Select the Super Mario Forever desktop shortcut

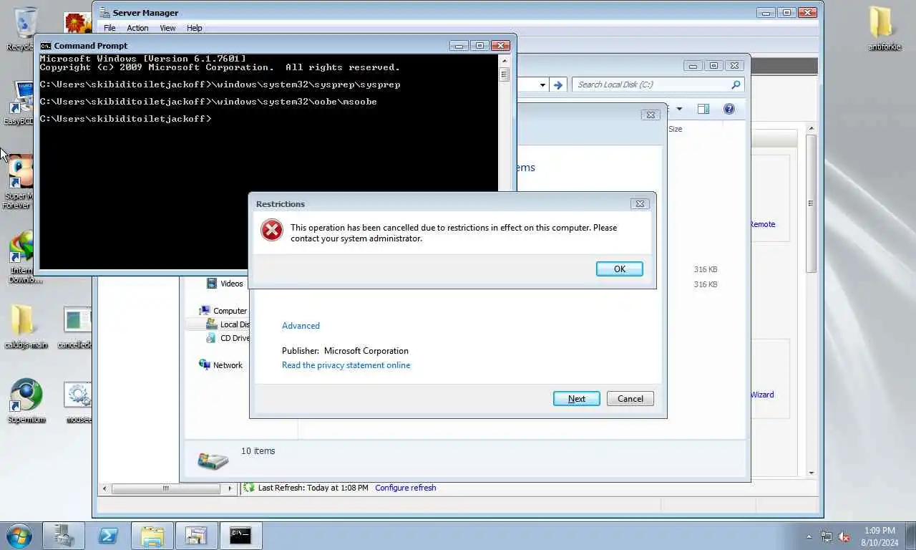(x=19, y=183)
